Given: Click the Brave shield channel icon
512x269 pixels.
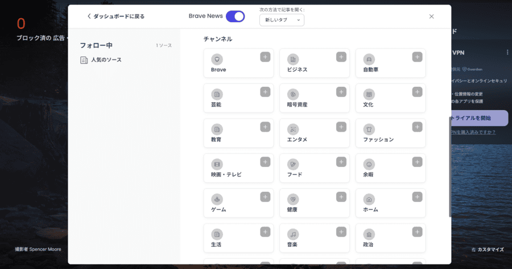Looking at the screenshot, I should (217, 59).
